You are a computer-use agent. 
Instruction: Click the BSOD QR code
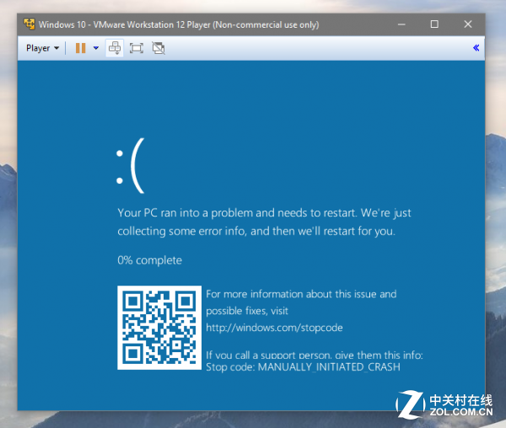tap(159, 328)
